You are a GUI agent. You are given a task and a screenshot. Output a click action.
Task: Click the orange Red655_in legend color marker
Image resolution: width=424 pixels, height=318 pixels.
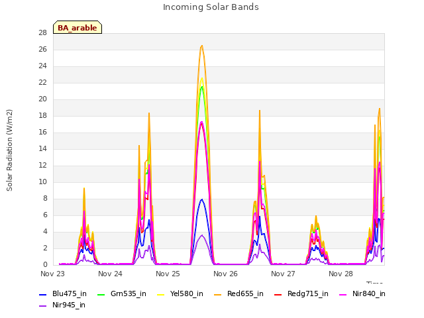217,294
